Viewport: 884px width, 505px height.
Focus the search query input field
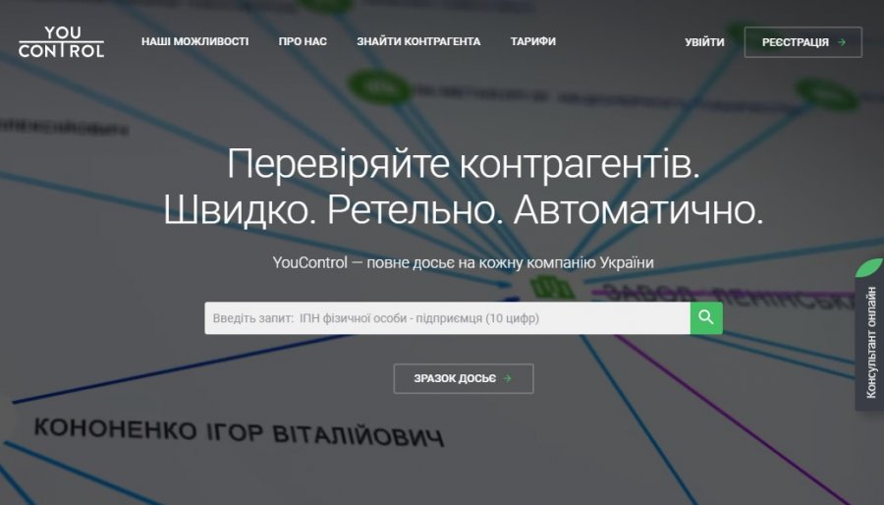tap(447, 318)
